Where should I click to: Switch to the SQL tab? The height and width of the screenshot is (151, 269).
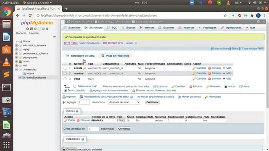click(112, 28)
